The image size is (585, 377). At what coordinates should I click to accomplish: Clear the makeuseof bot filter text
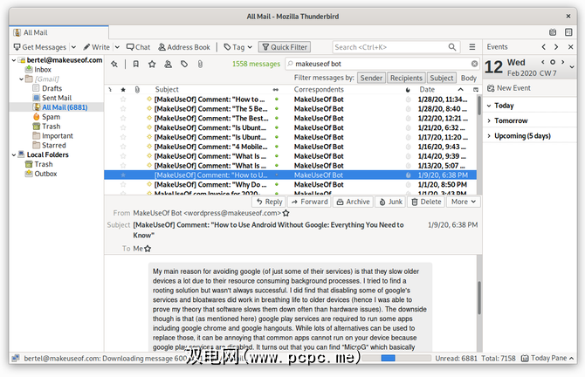click(x=474, y=64)
